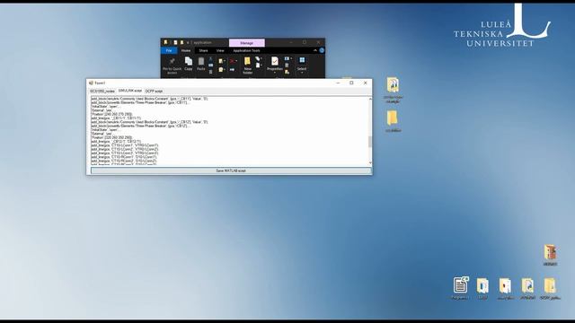This screenshot has width=575, height=323.
Task: Collapse the Explorer ribbon with the chevron
Action: pyautogui.click(x=315, y=50)
